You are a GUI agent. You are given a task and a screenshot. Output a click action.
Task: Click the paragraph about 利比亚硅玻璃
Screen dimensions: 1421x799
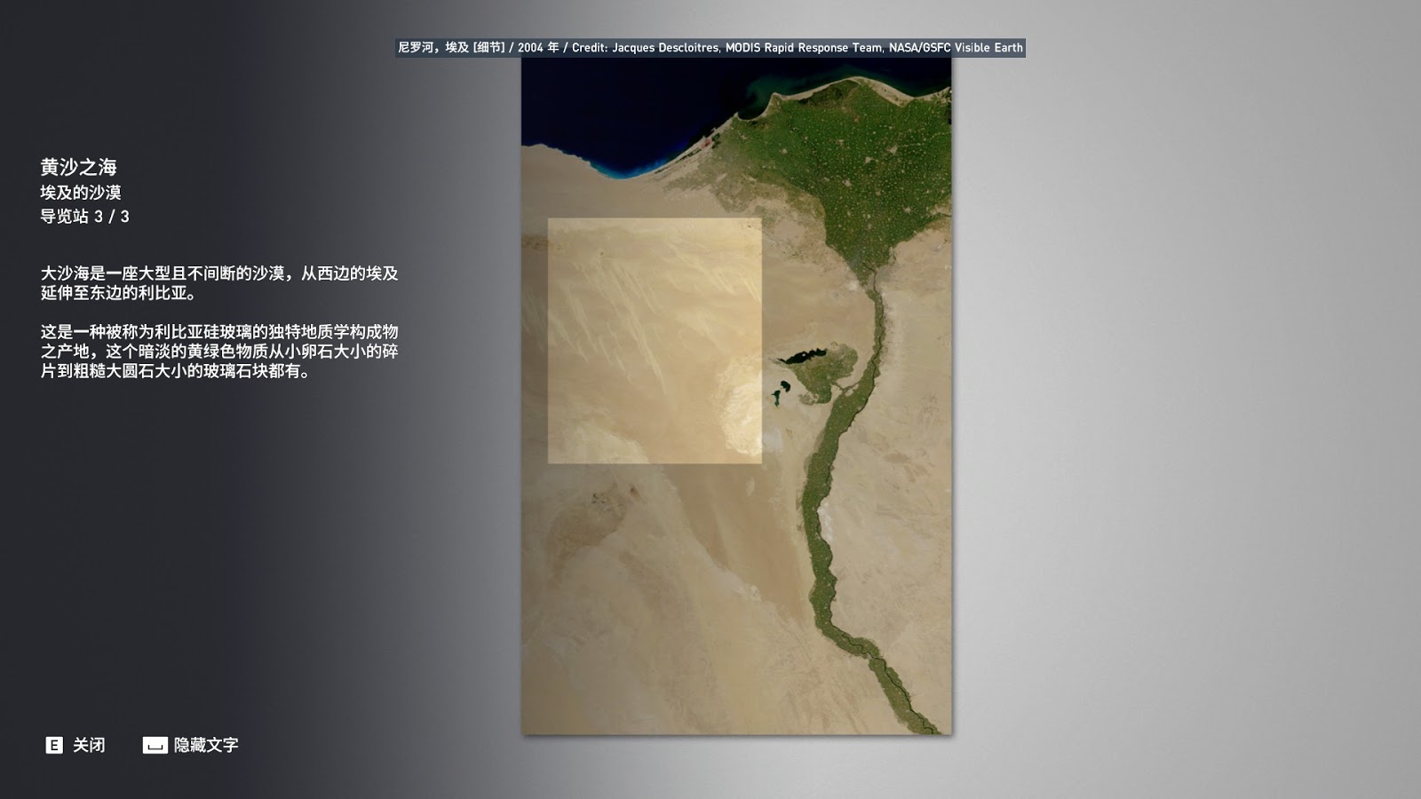tap(219, 351)
